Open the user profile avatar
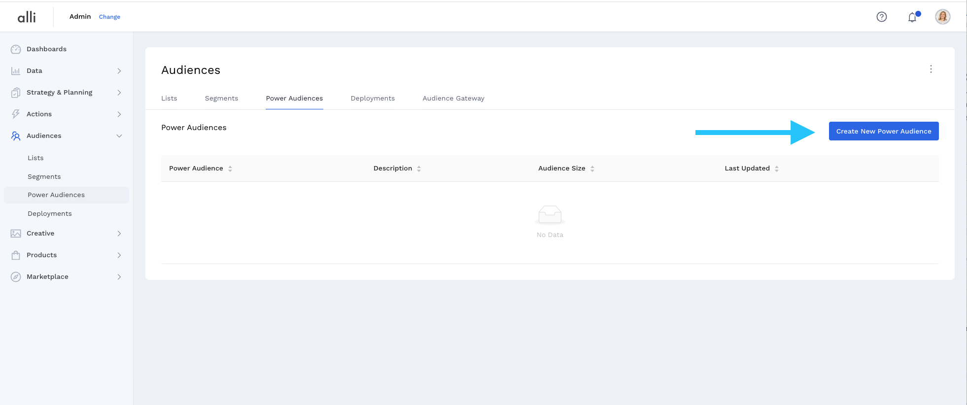 (x=942, y=17)
